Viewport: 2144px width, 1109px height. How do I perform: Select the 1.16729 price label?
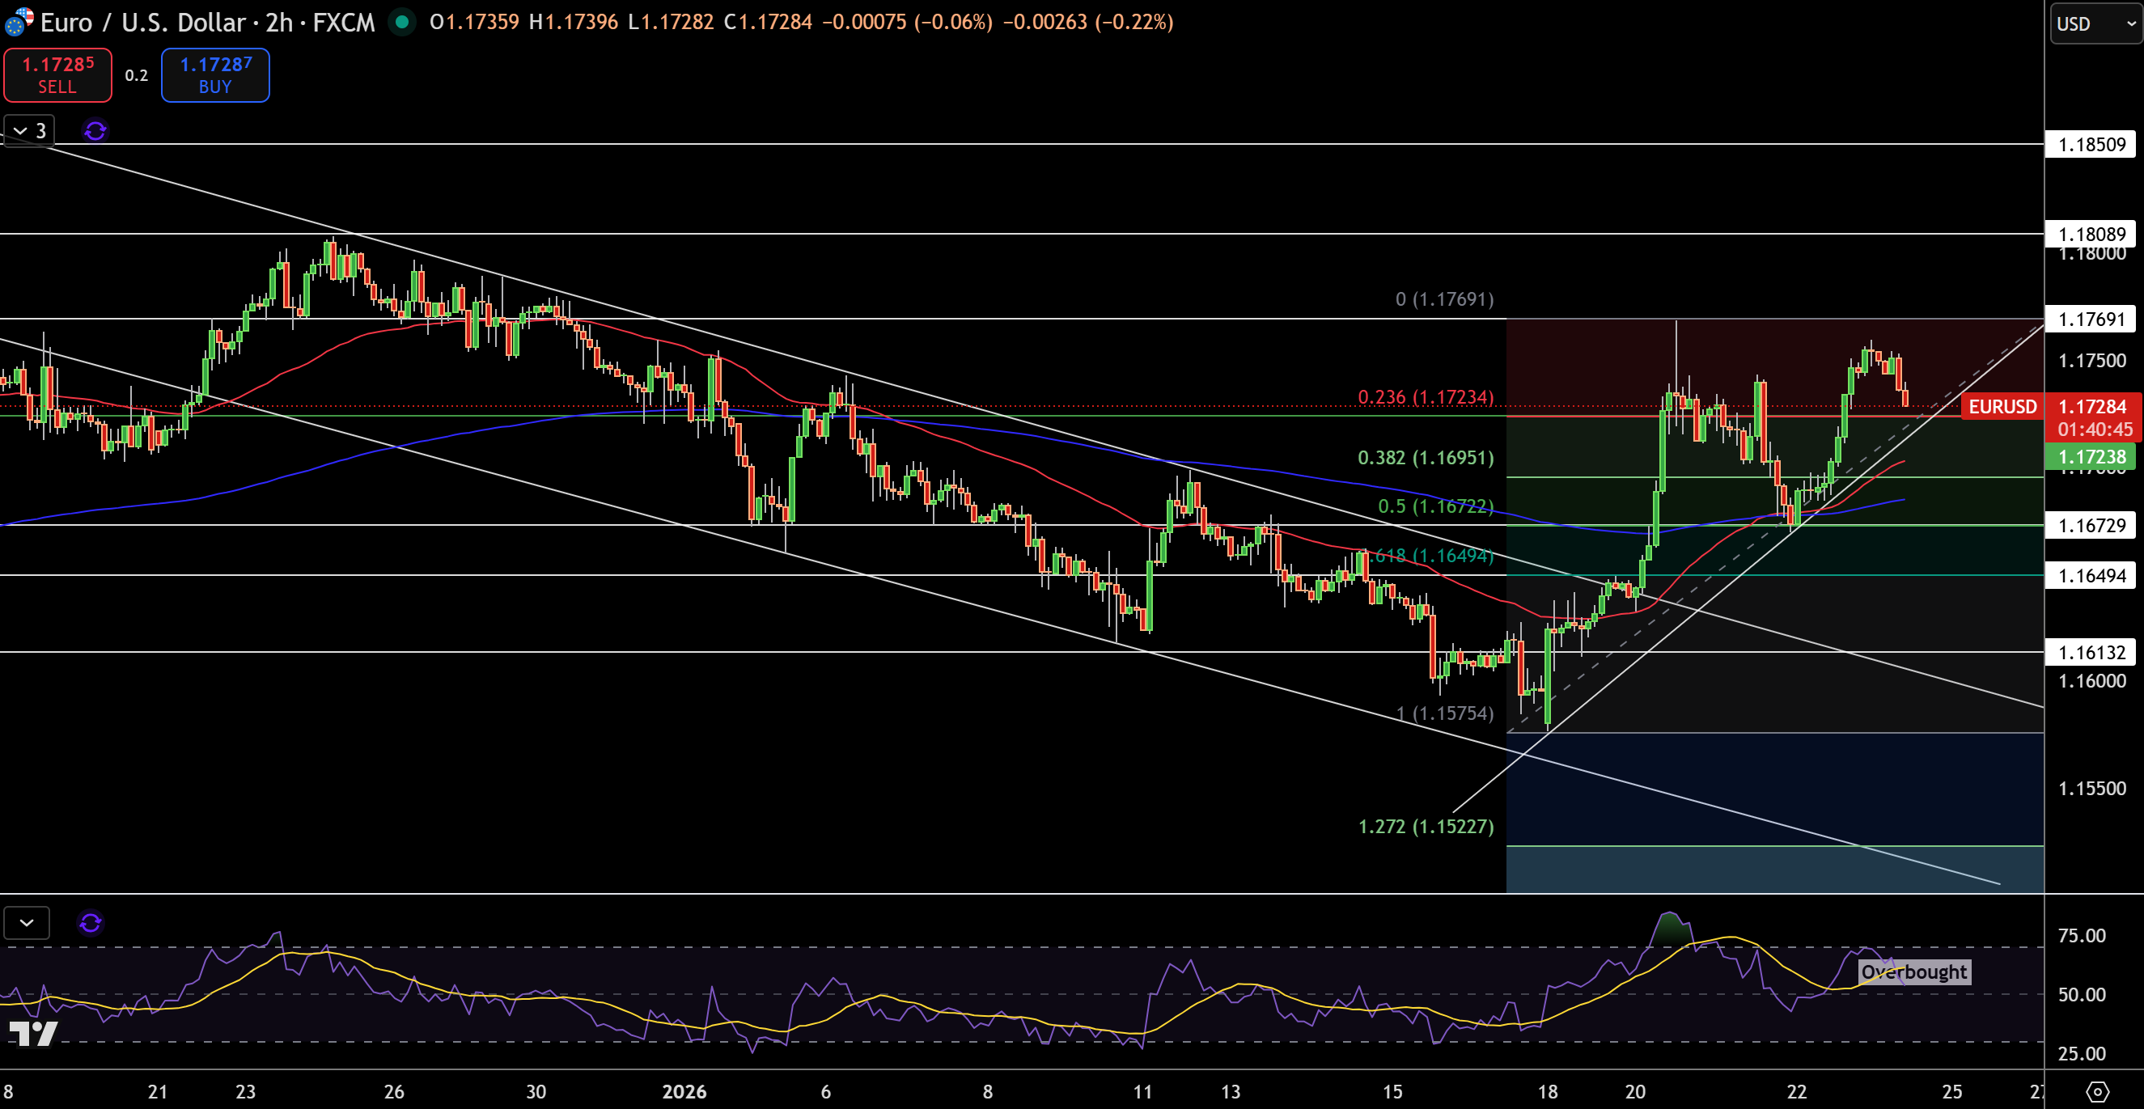coord(2091,525)
